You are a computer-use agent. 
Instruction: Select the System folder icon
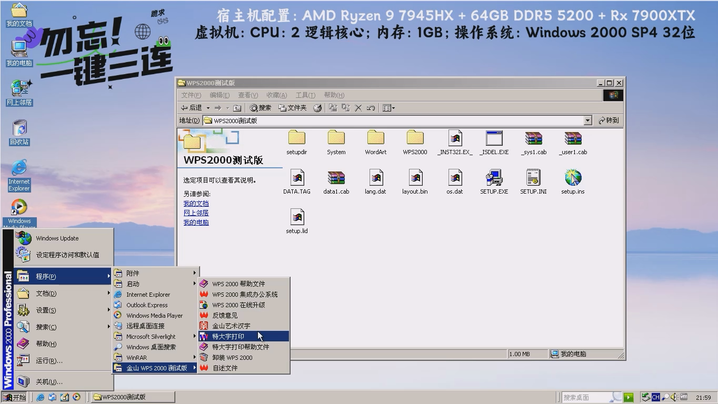point(336,138)
